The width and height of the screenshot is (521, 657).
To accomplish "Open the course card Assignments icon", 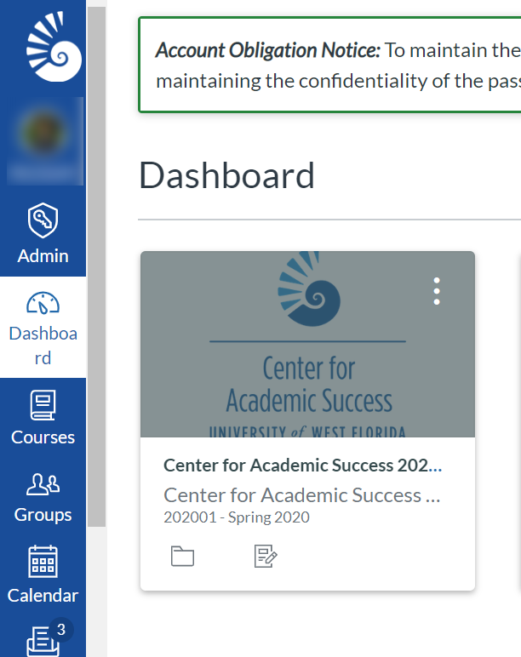I will [266, 557].
